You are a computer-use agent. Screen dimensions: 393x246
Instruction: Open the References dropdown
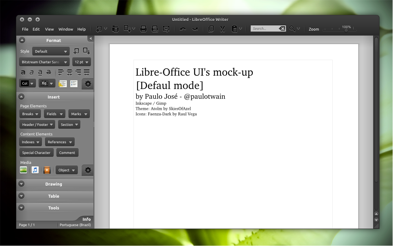(60, 142)
